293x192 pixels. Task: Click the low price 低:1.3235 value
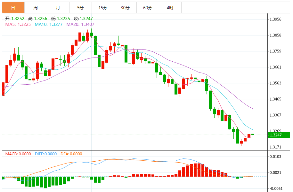(x=61, y=19)
